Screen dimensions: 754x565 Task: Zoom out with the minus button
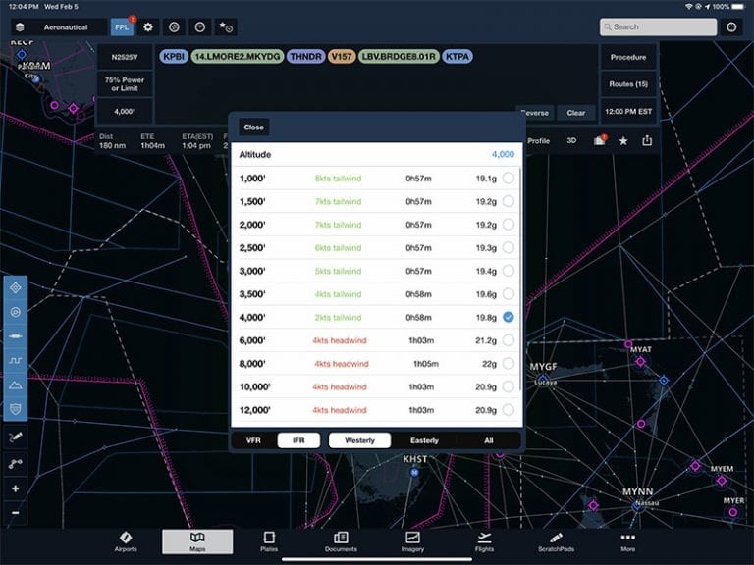(16, 513)
